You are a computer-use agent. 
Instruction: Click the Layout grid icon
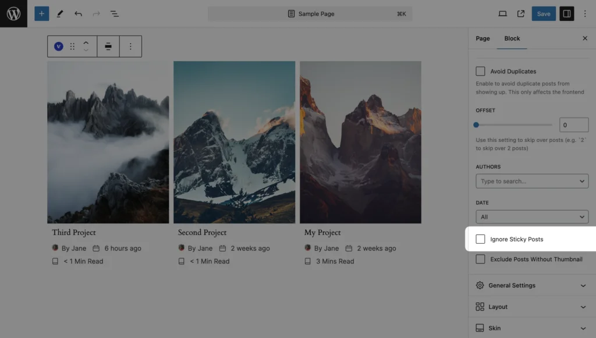coord(480,307)
